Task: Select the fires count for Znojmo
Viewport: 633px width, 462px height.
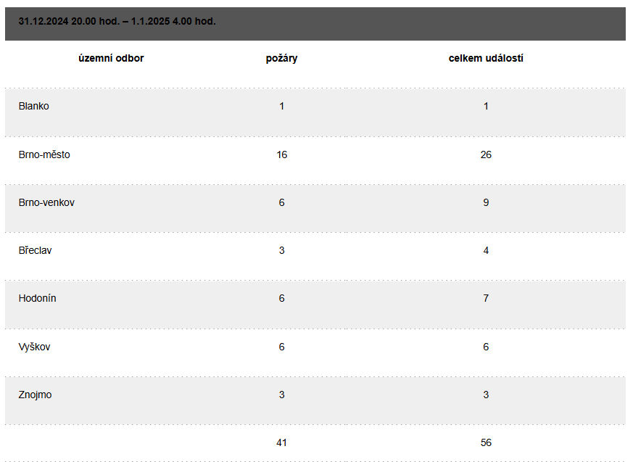Action: [x=282, y=395]
